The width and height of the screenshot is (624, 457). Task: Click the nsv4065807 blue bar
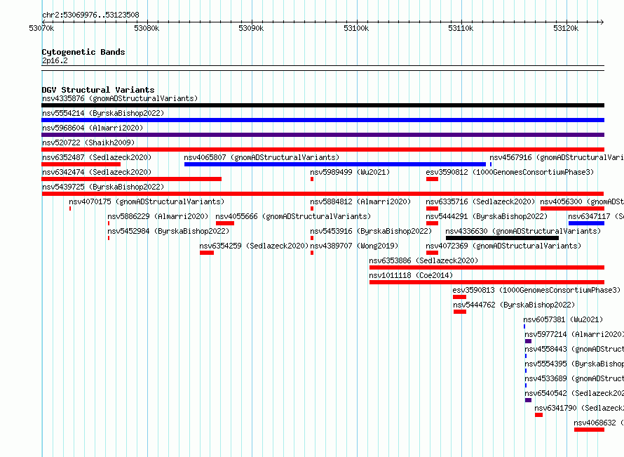(335, 164)
